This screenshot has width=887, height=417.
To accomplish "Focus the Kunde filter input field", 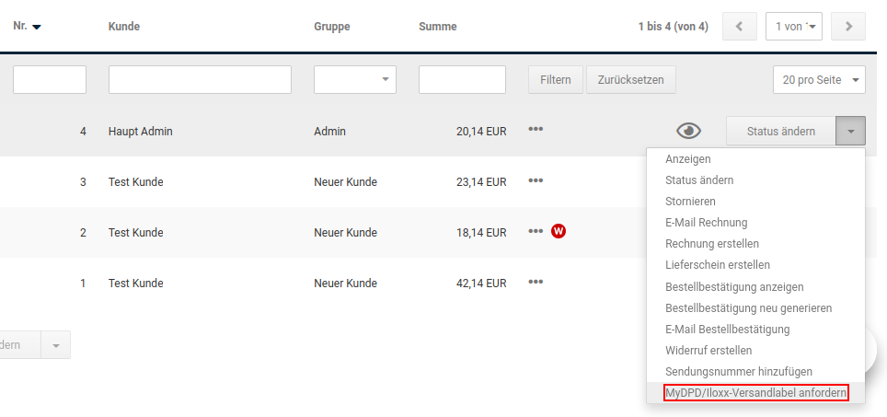I will pyautogui.click(x=200, y=80).
